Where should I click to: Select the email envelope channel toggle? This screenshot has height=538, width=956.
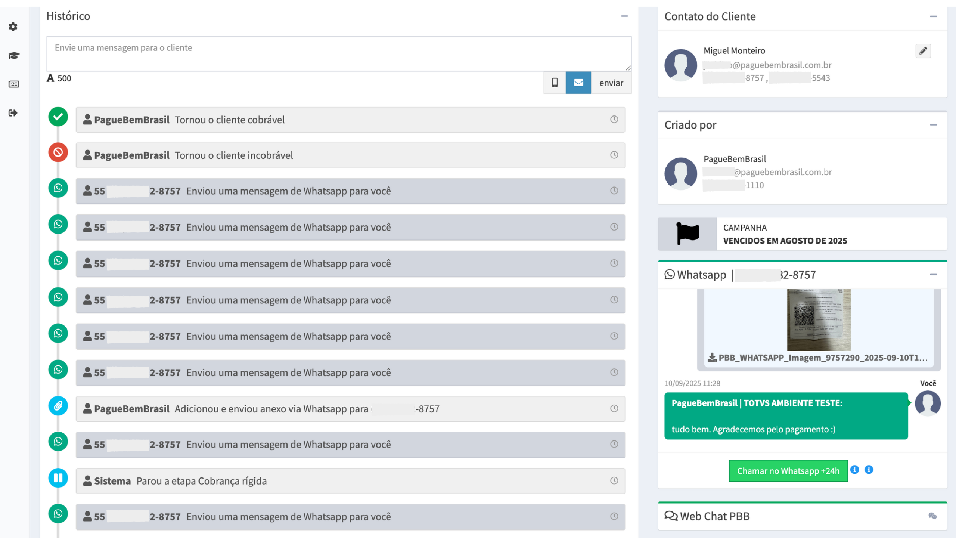(x=578, y=83)
